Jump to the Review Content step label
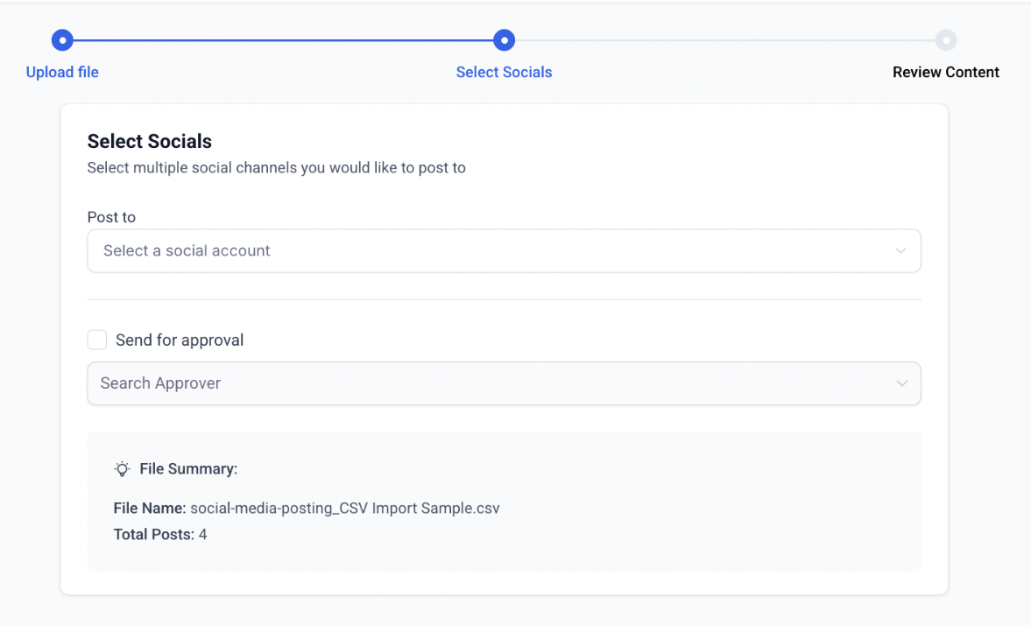The image size is (1031, 625). (945, 73)
